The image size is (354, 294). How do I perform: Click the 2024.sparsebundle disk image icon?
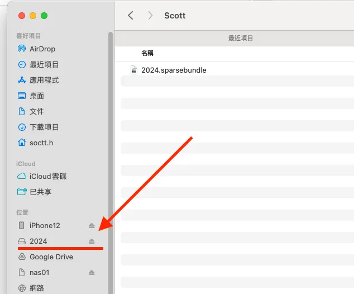point(134,70)
